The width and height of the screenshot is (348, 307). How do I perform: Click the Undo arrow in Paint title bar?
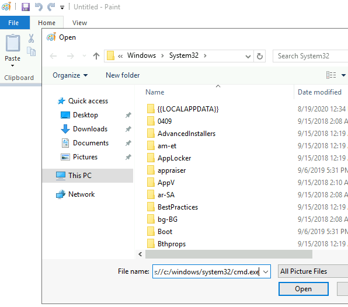39,7
